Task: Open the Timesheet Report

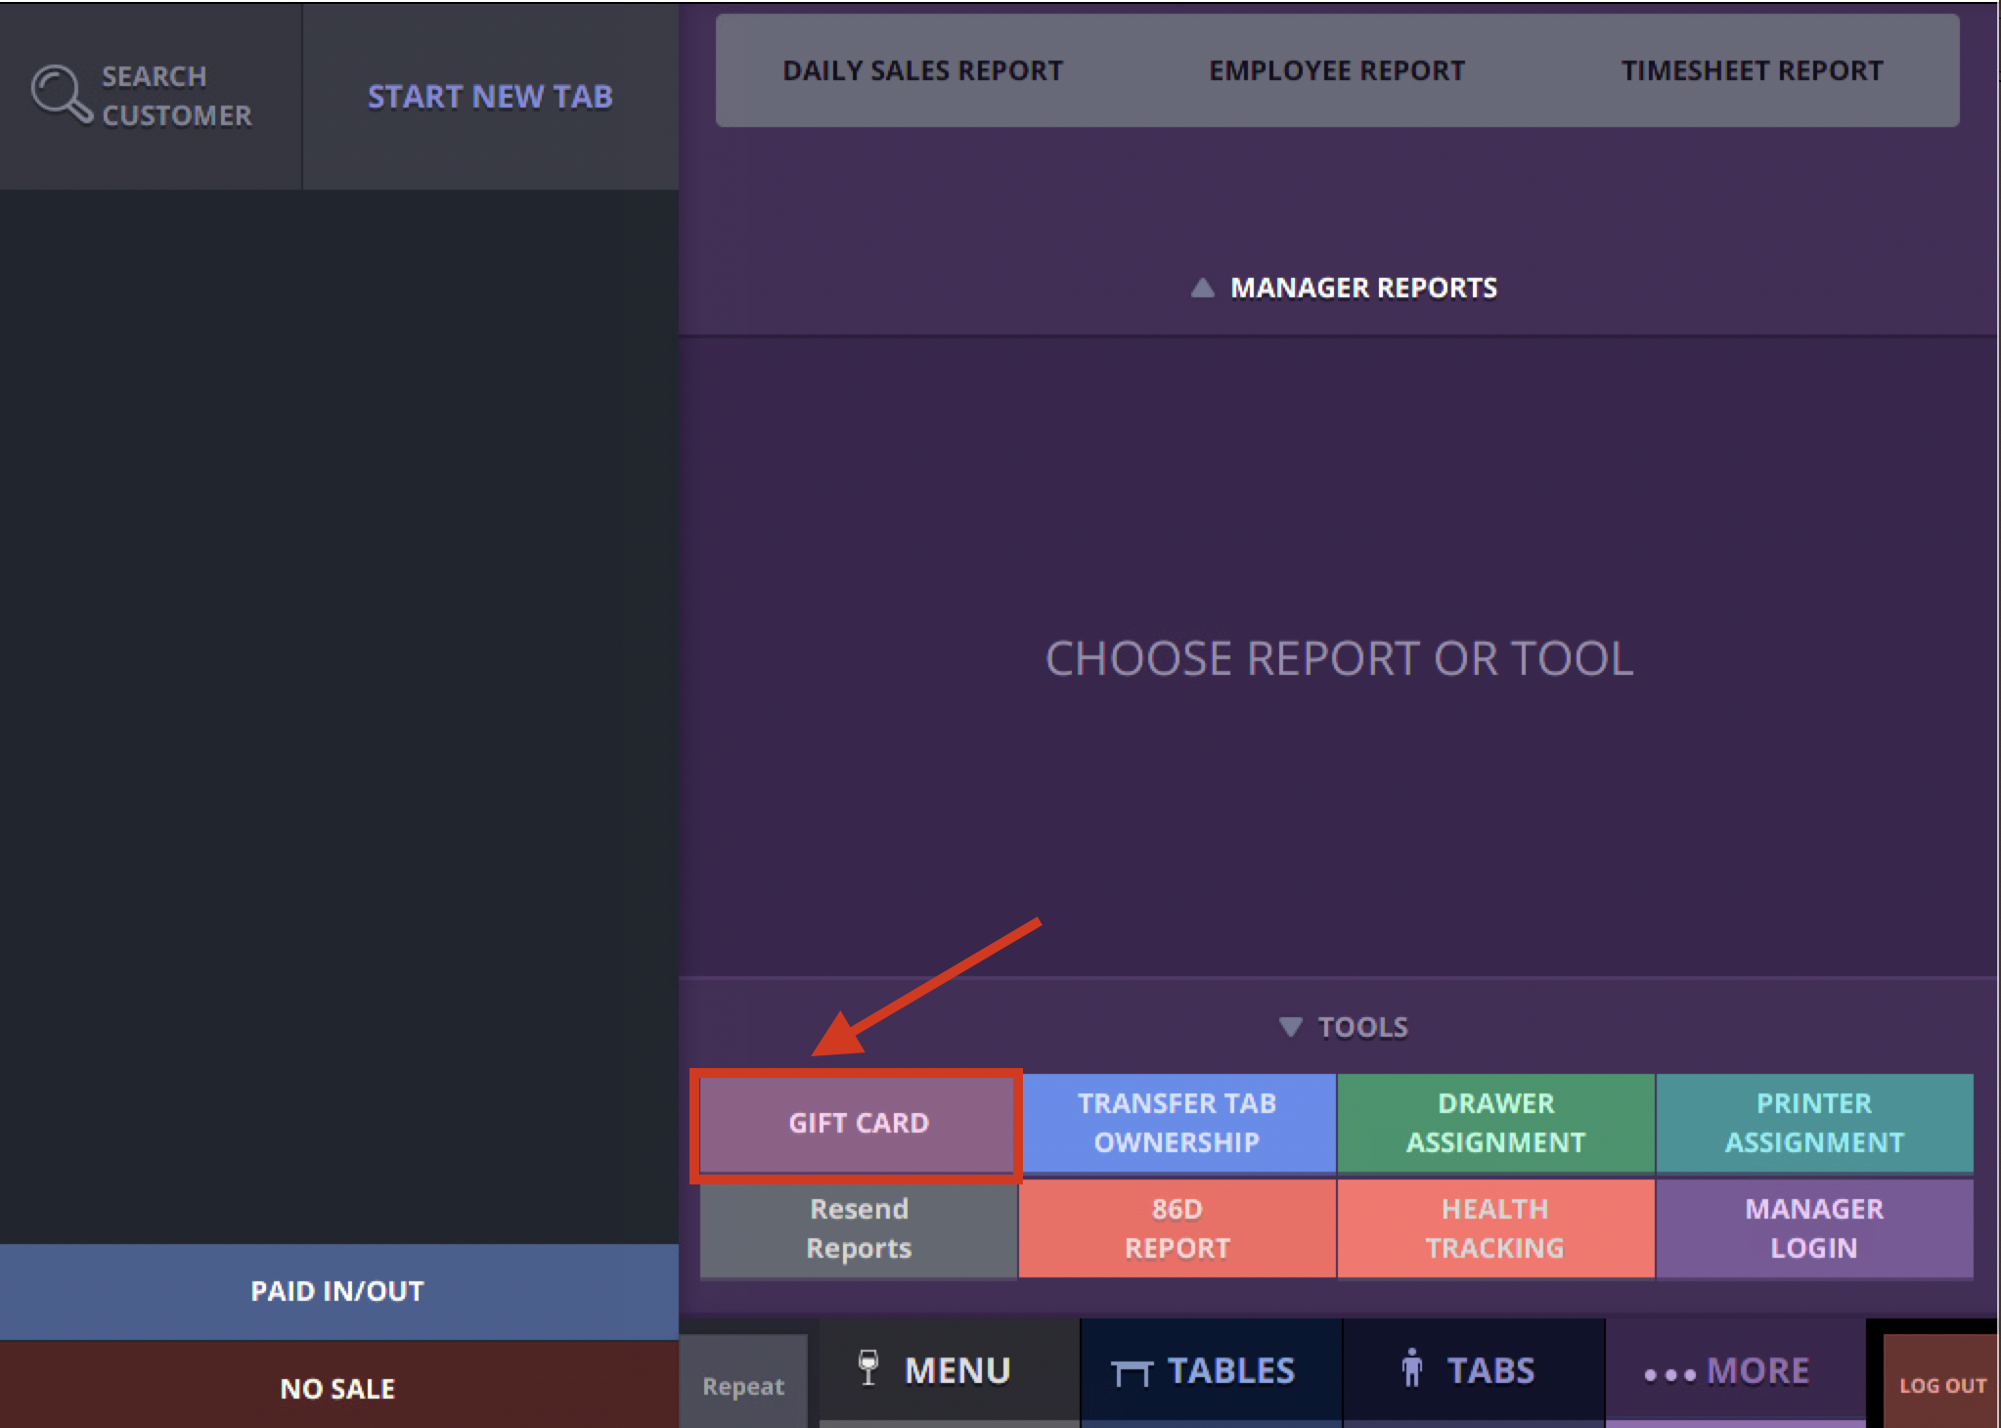Action: pyautogui.click(x=1751, y=70)
